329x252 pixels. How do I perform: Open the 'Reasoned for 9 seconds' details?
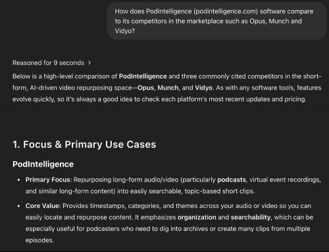point(48,63)
